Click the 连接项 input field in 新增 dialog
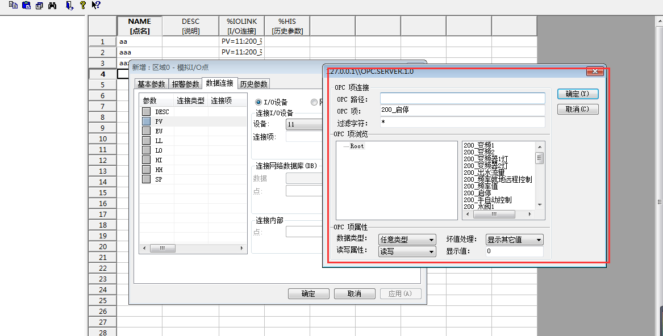This screenshot has height=336, width=663. [x=305, y=137]
